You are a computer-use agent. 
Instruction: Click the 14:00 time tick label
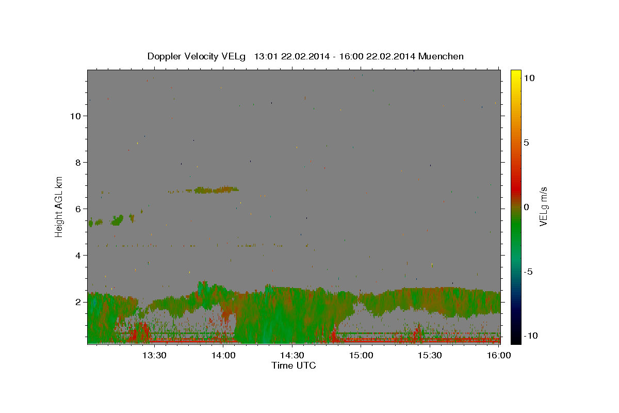pos(224,355)
